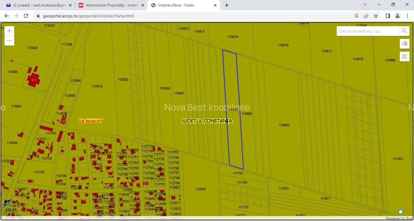Go back to the previous page
414x221 pixels.
tap(6, 16)
